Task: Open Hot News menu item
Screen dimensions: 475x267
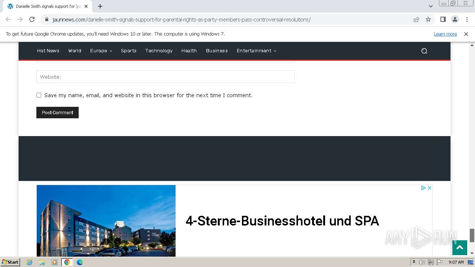Action: [48, 51]
